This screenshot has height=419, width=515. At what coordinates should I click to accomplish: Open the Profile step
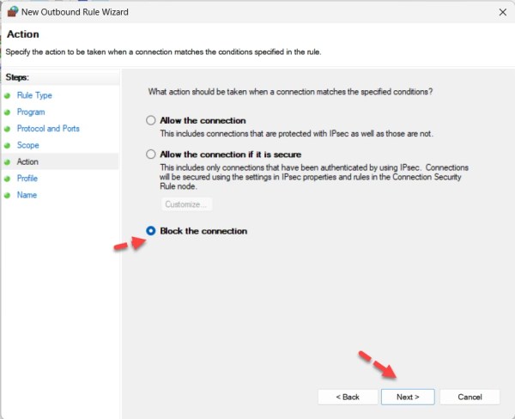click(27, 179)
